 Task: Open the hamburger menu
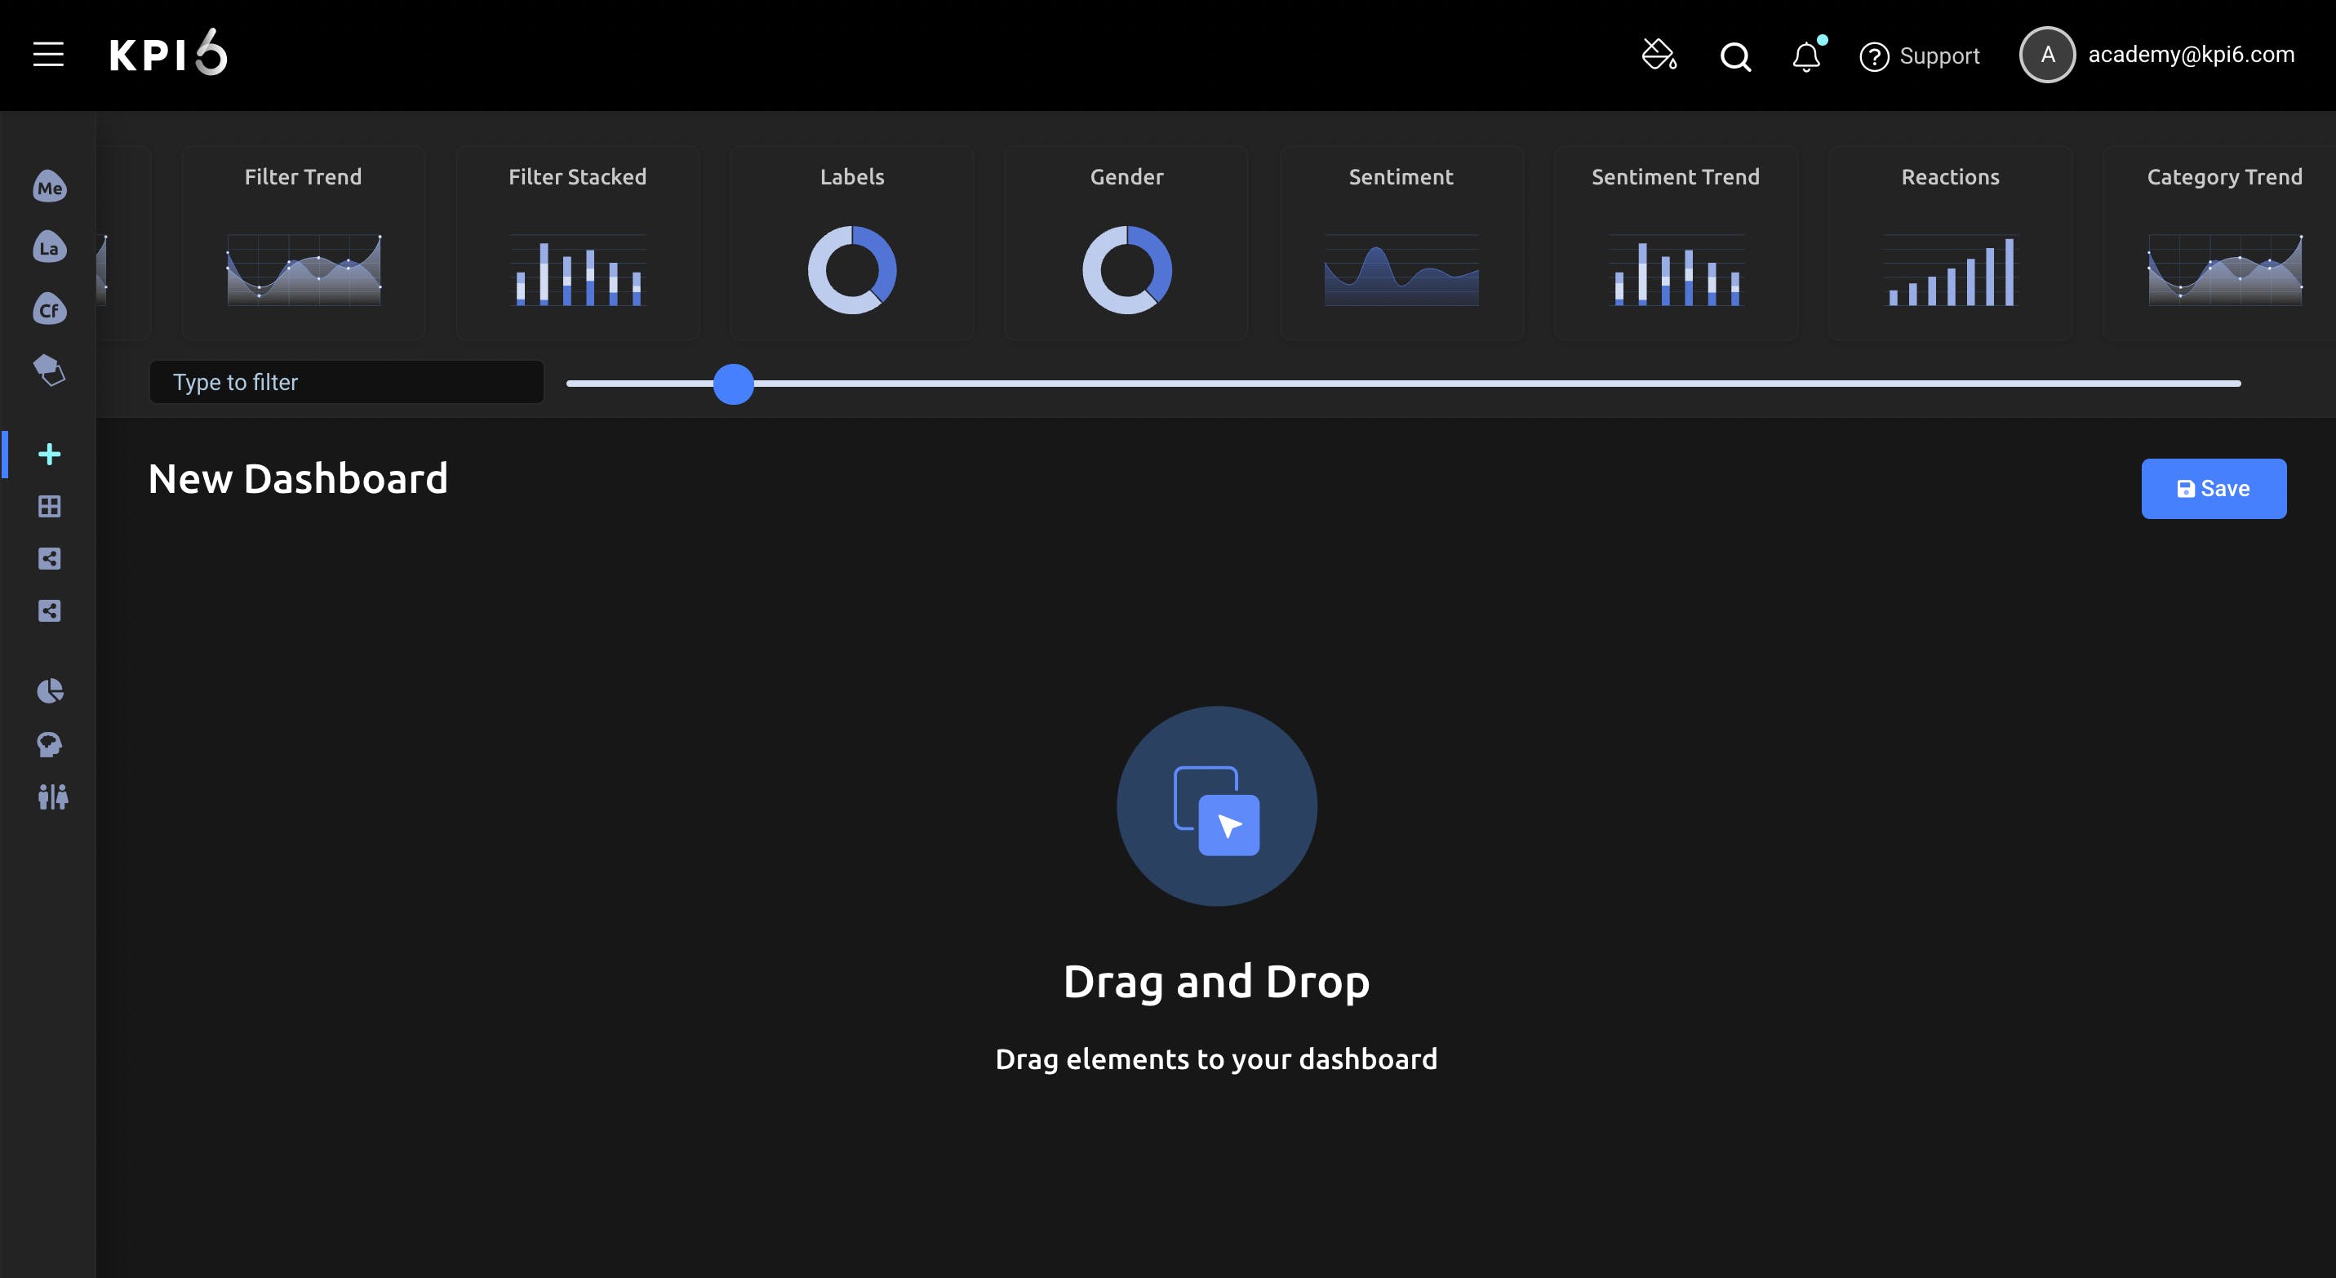click(48, 55)
